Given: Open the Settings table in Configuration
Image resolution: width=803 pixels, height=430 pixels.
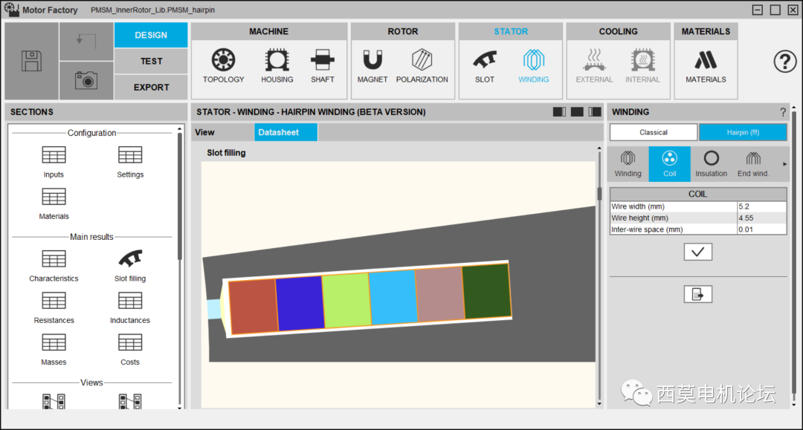Looking at the screenshot, I should point(130,162).
